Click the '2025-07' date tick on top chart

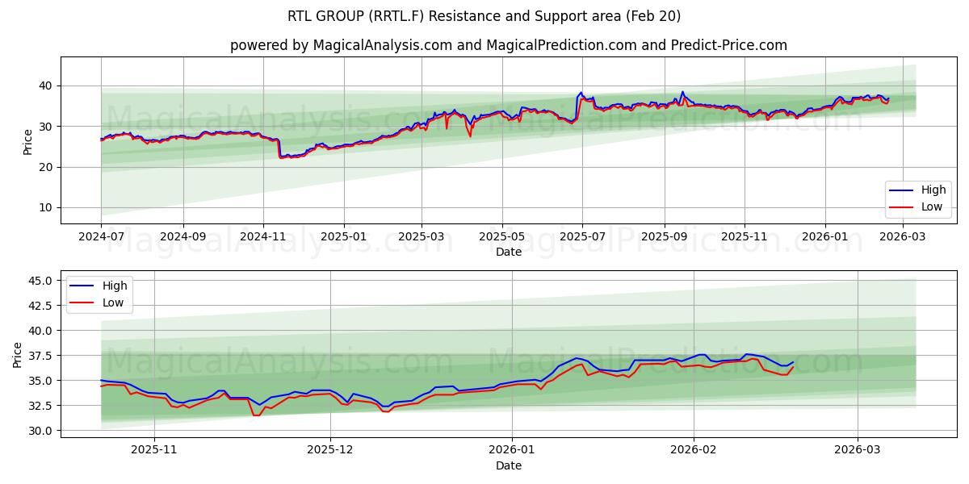point(583,238)
